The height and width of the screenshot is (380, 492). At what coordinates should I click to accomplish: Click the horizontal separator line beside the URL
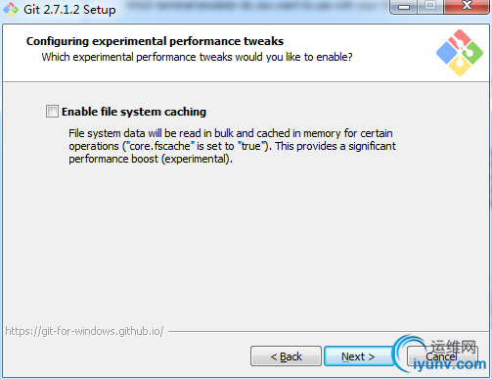[328, 332]
